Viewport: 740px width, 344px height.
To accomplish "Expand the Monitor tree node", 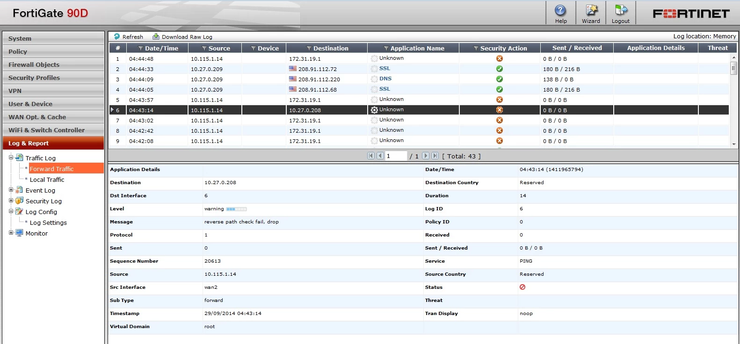I will tap(11, 233).
